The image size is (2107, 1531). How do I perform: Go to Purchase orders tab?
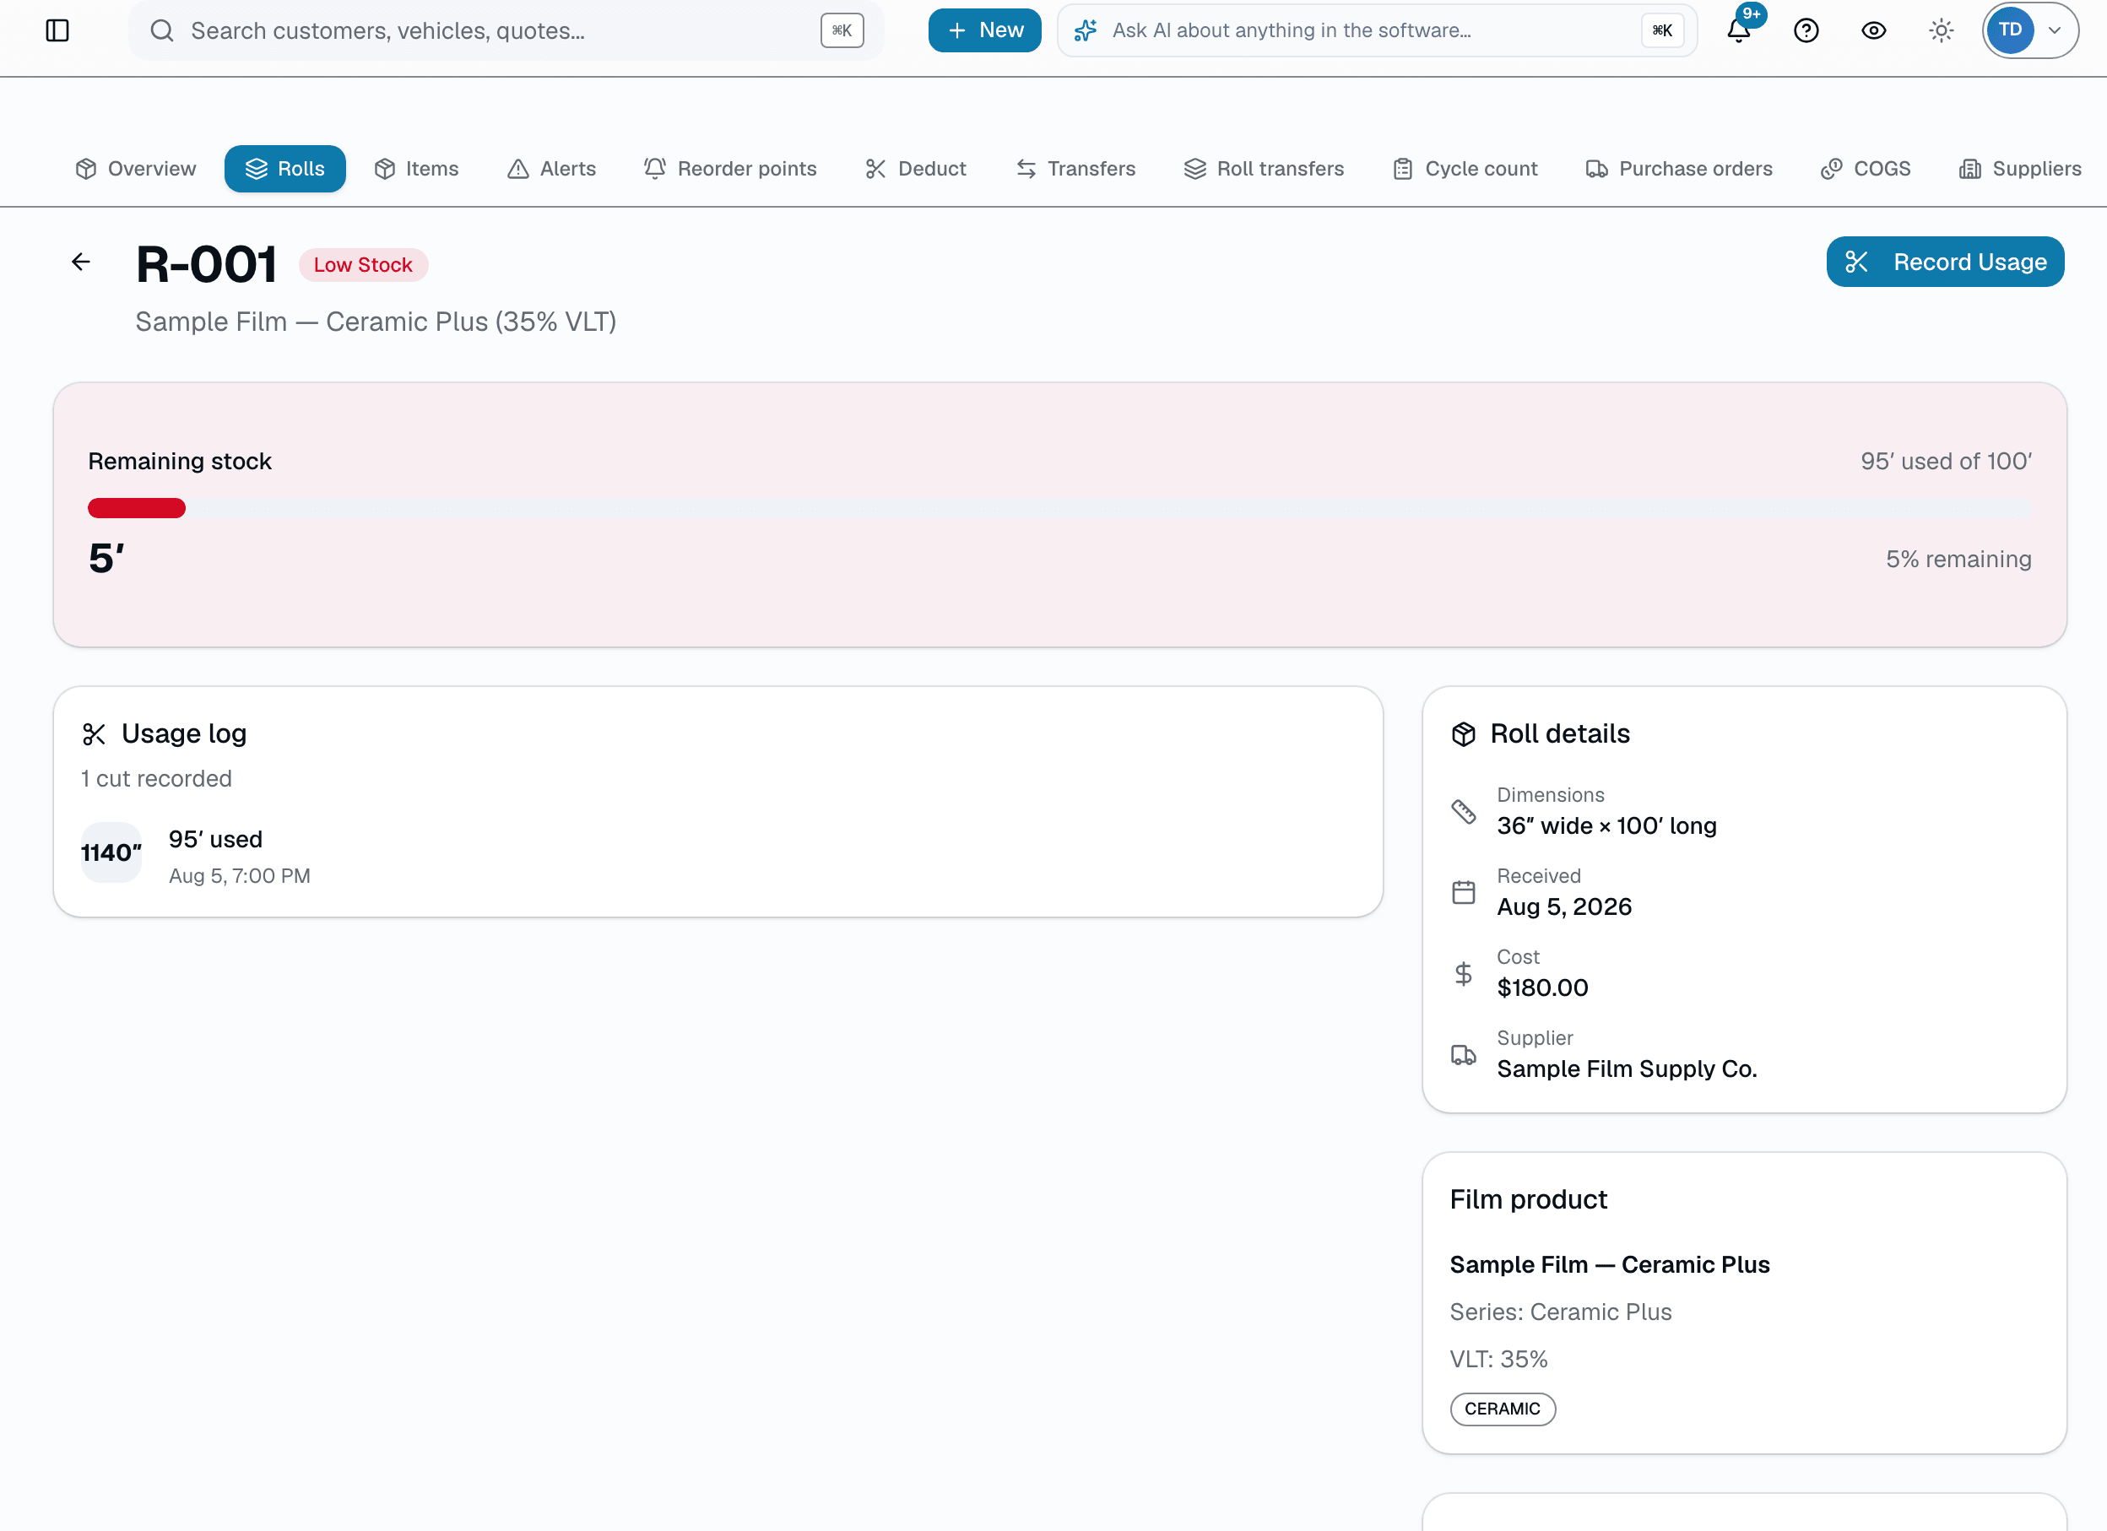[1680, 169]
